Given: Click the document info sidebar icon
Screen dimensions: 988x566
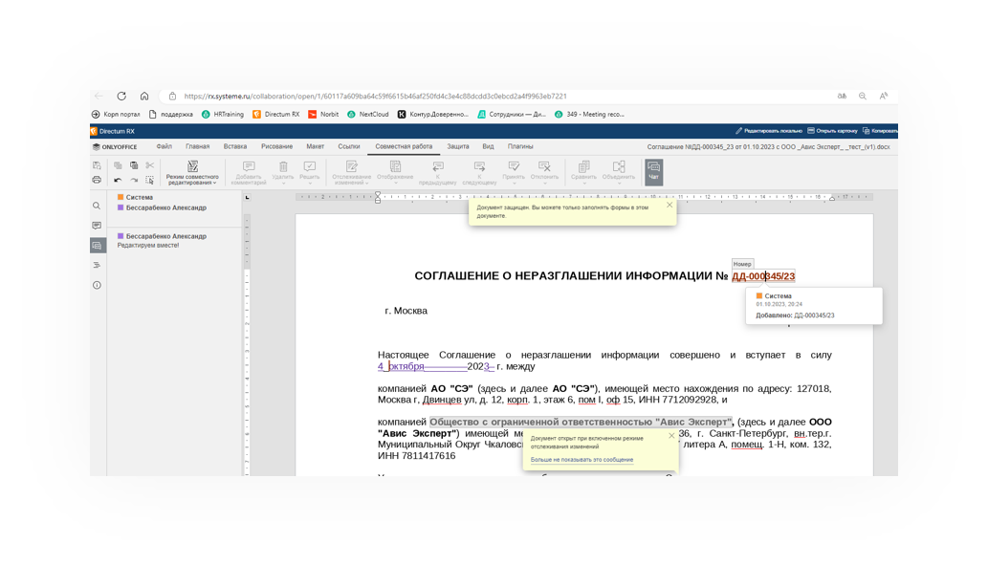Looking at the screenshot, I should click(x=97, y=285).
